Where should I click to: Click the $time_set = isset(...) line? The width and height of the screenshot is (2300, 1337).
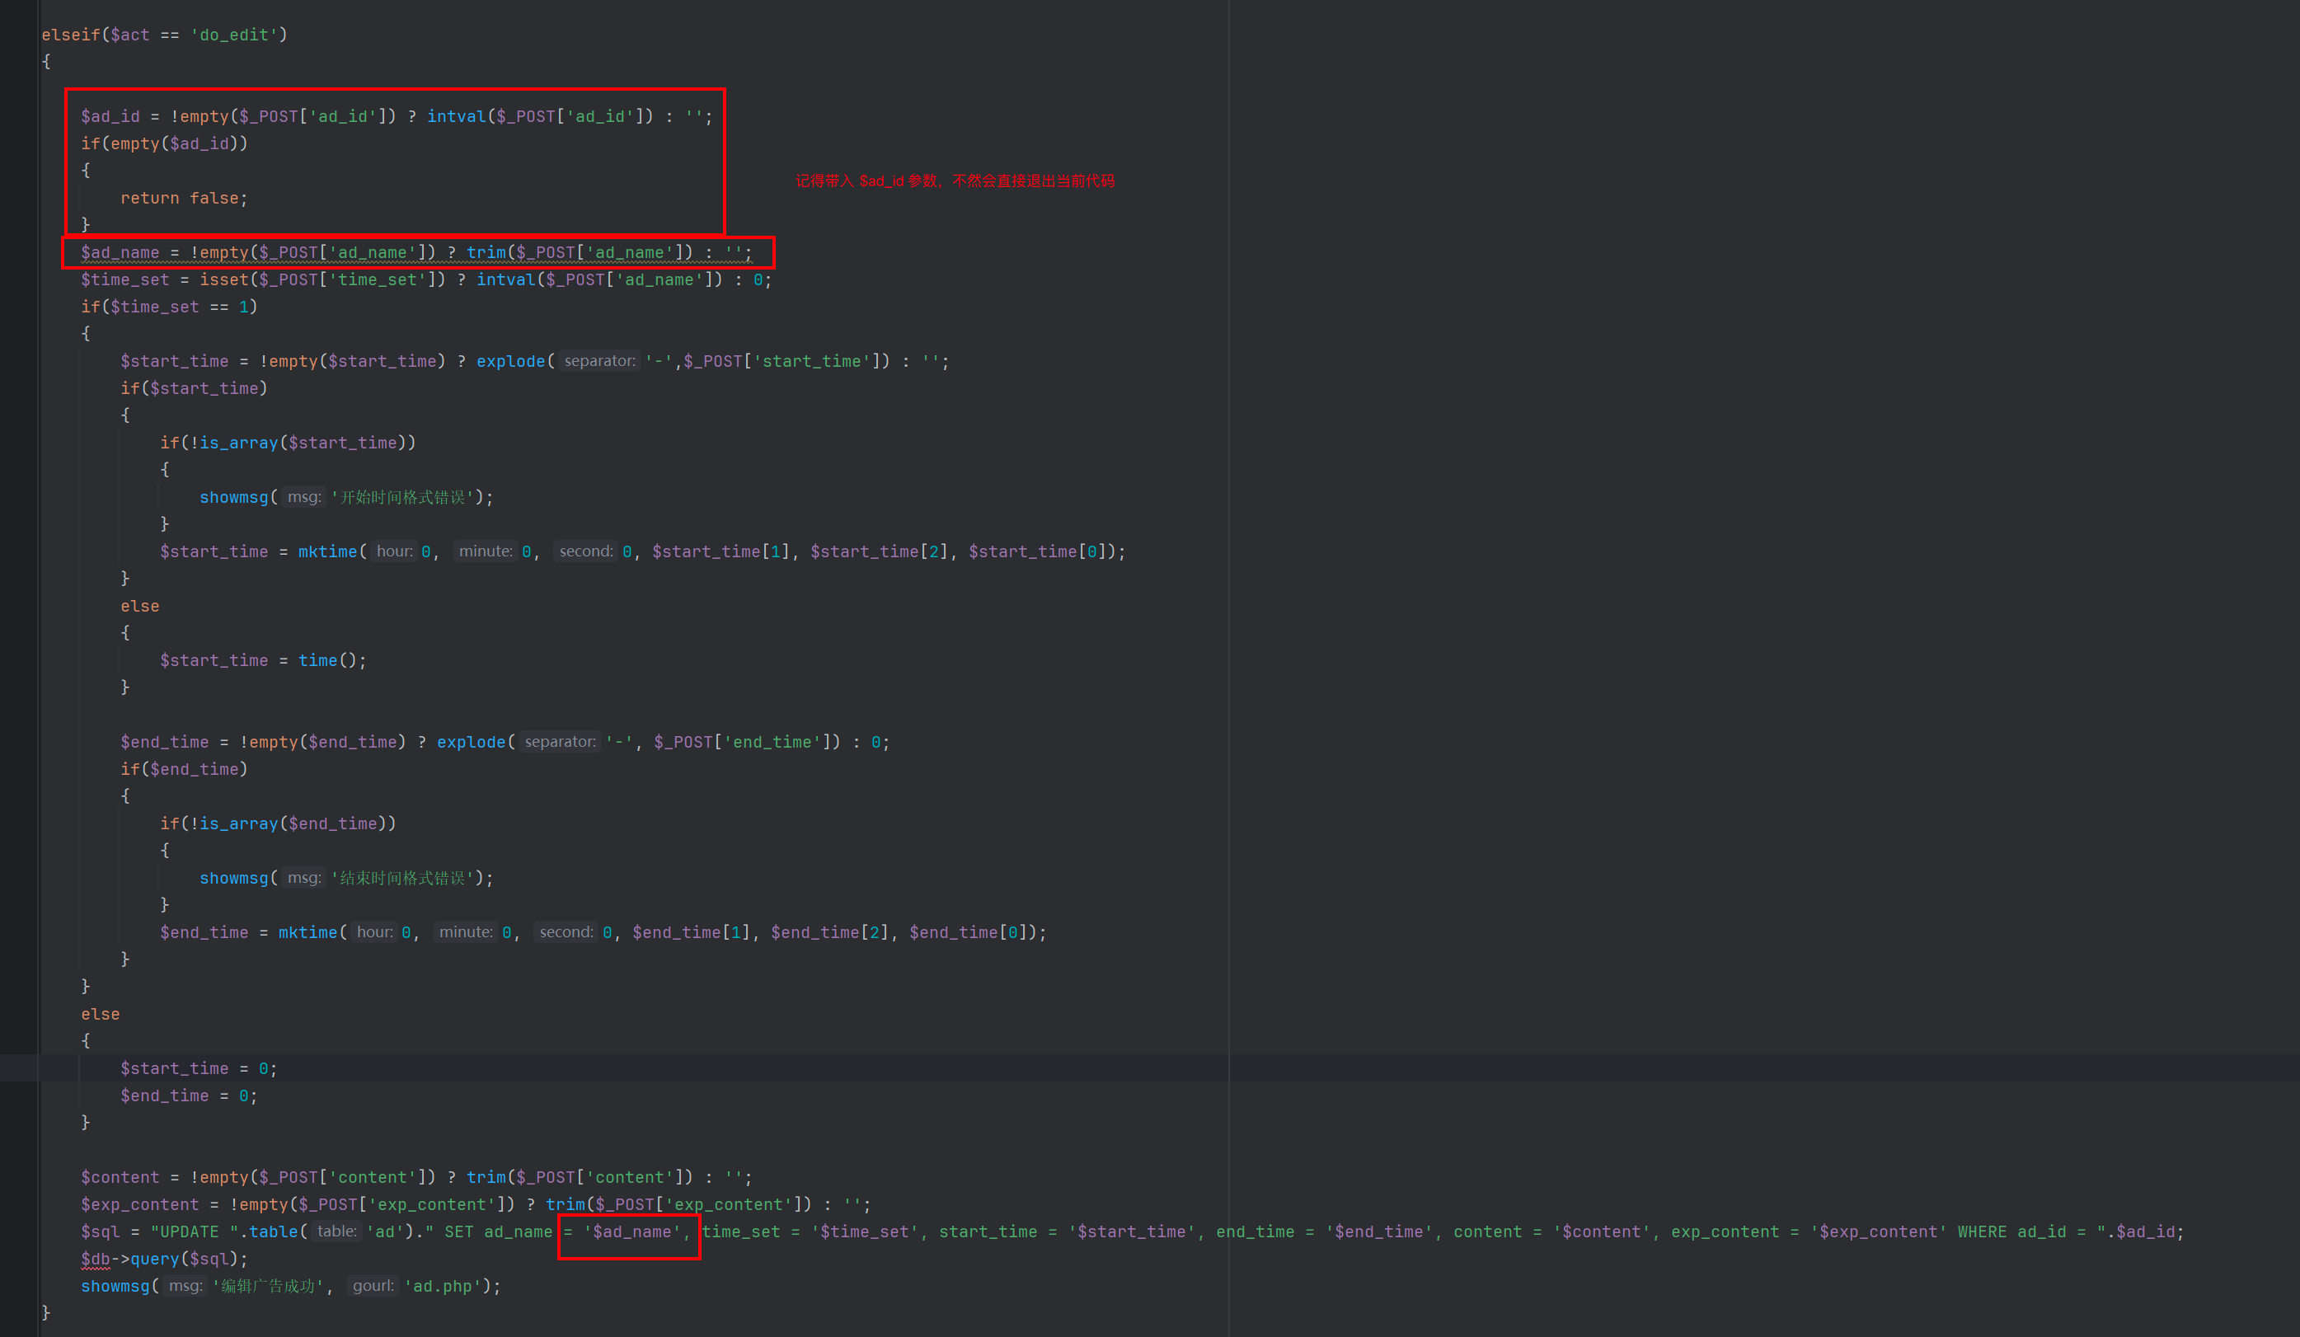426,280
